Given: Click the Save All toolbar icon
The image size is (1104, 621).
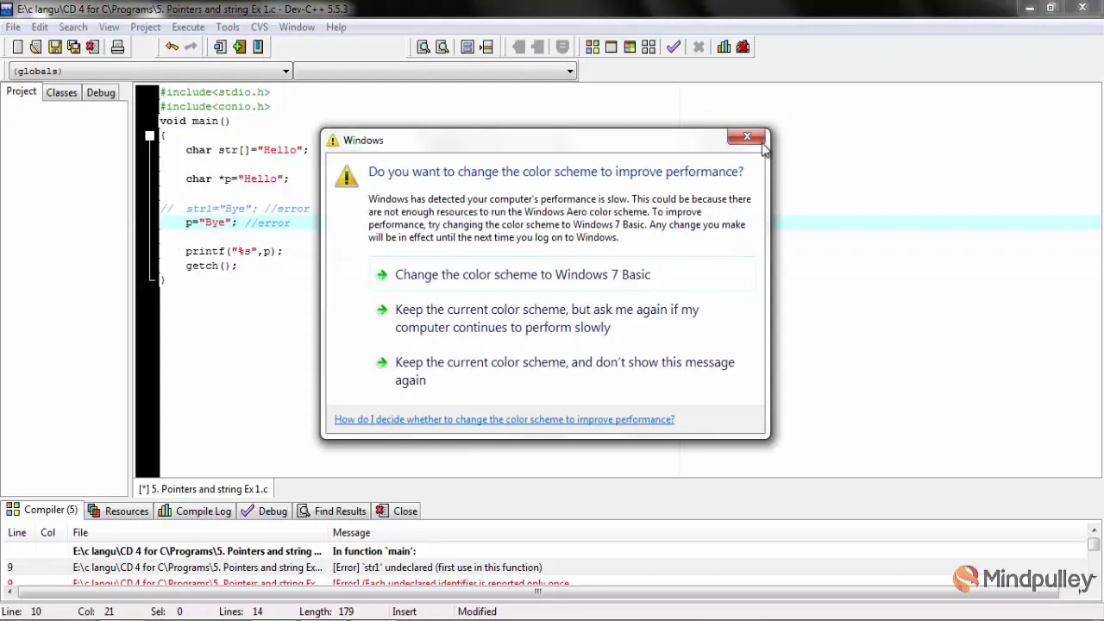Looking at the screenshot, I should coord(73,47).
